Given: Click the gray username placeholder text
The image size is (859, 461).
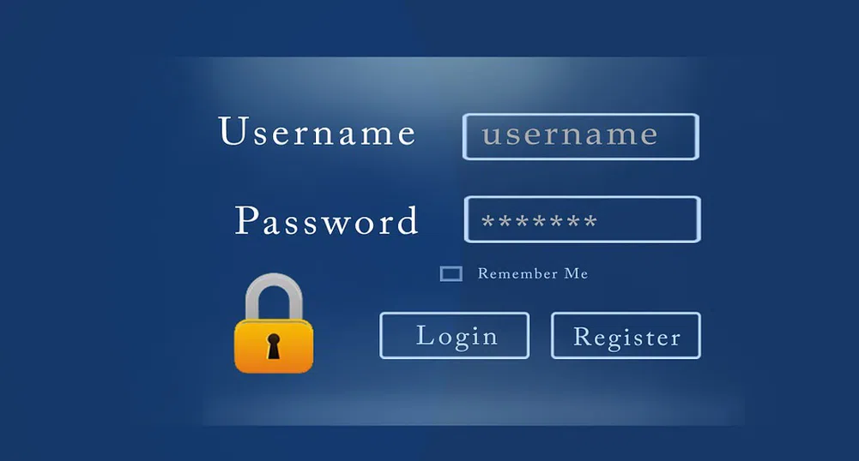Looking at the screenshot, I should 570,135.
